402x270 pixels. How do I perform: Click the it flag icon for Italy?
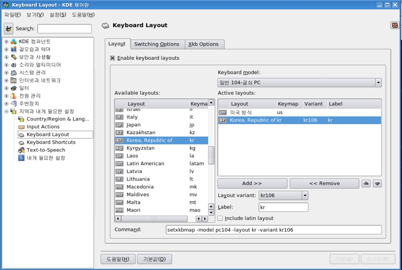[x=119, y=117]
